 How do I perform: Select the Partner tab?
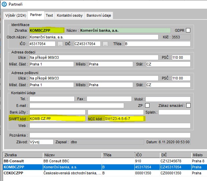36,15
